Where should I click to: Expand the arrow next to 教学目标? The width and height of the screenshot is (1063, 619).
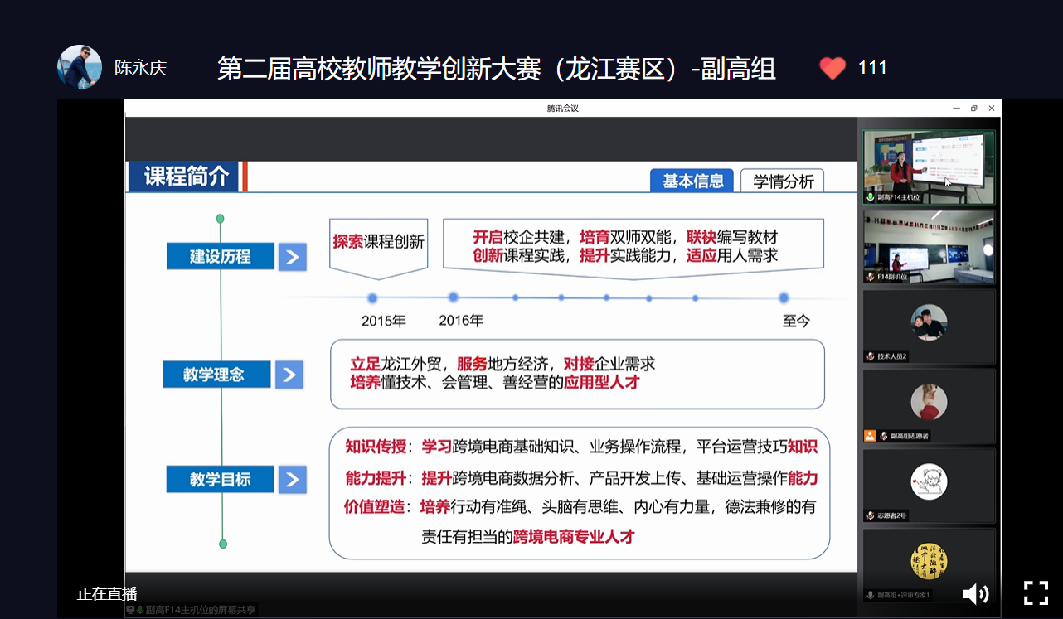pos(292,479)
